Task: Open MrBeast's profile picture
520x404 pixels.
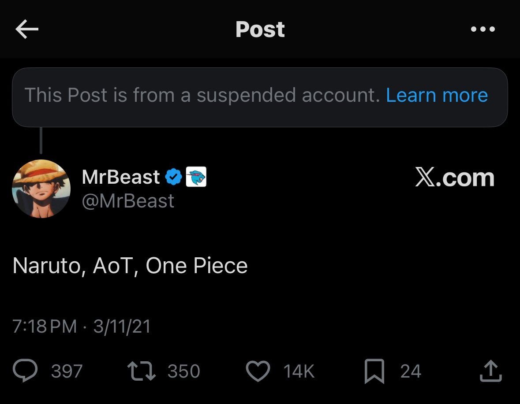Action: pos(41,189)
